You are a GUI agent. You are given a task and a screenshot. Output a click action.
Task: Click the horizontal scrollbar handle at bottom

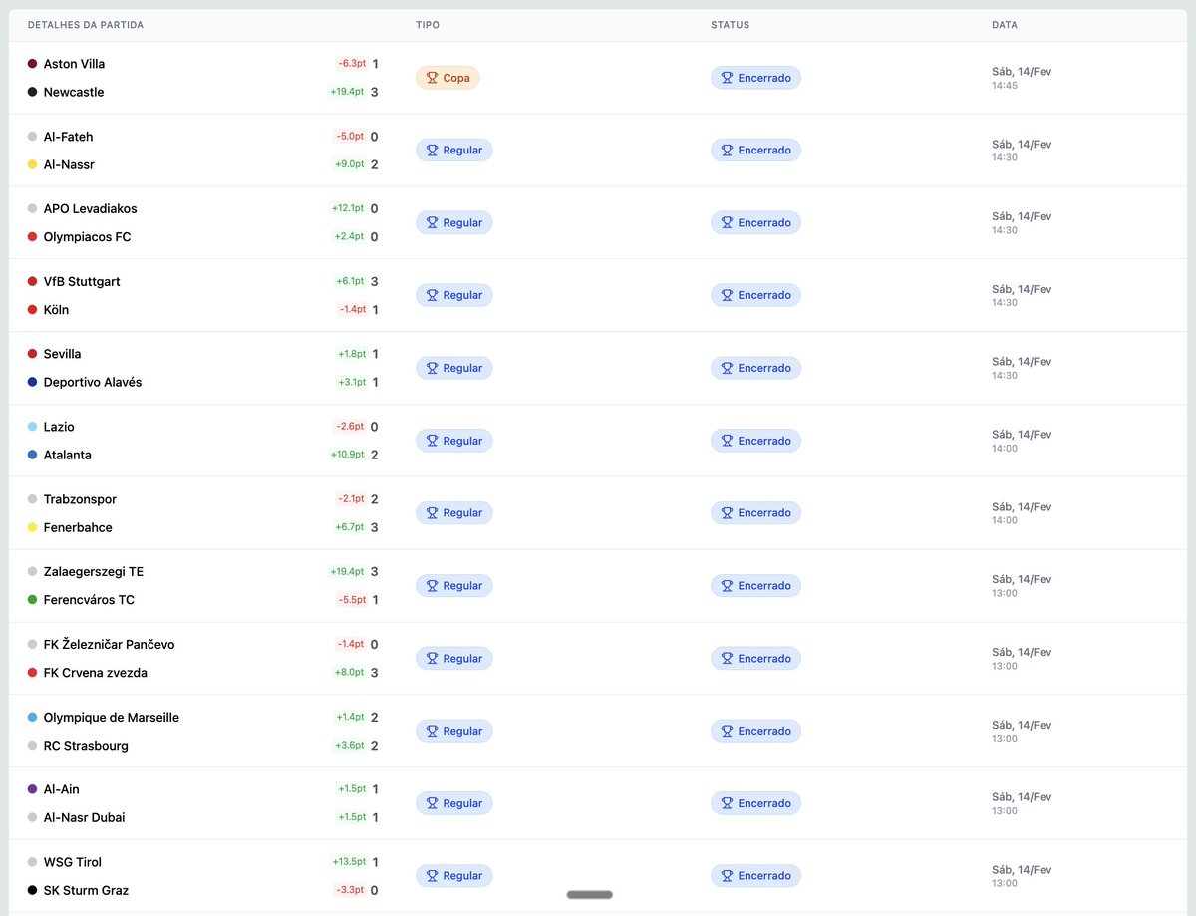tap(590, 895)
